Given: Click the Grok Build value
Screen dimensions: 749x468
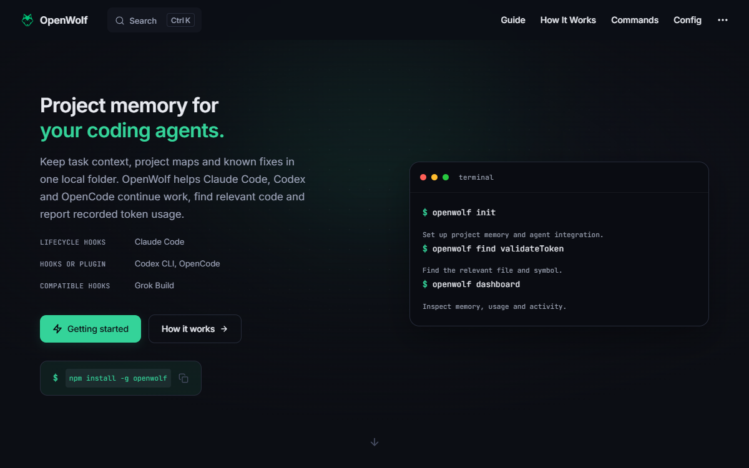Looking at the screenshot, I should coord(154,286).
